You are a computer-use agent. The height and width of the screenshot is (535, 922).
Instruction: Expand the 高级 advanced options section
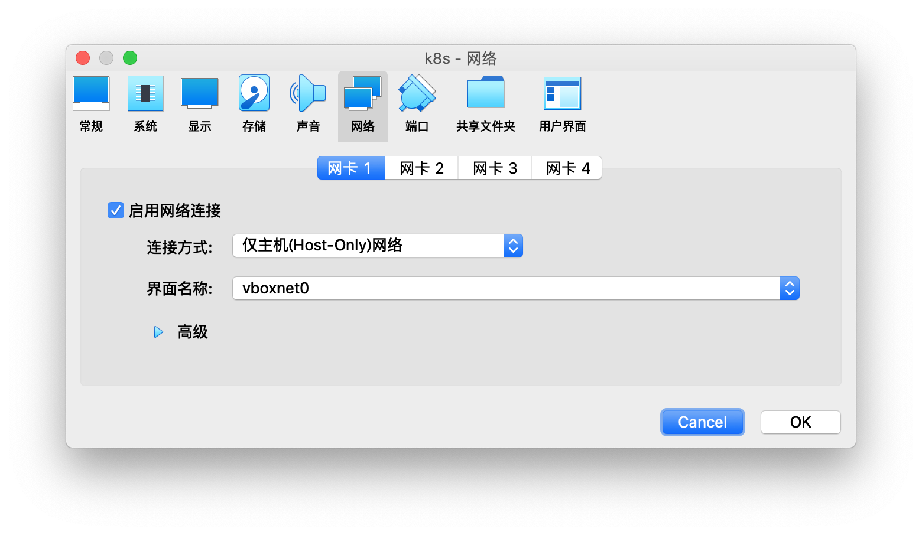[158, 332]
